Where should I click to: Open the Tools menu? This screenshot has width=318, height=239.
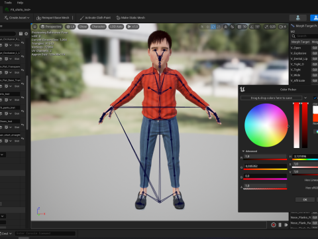[8, 3]
